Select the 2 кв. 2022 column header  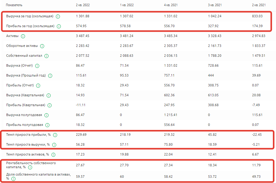(x=83, y=5)
